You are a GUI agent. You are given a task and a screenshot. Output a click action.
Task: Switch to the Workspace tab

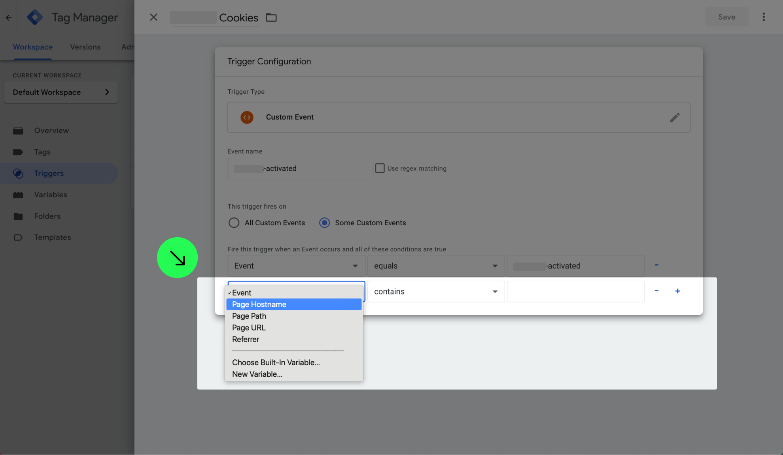coord(33,47)
